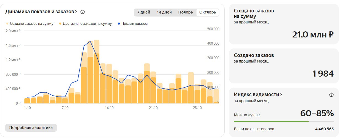Click the green visibility index progress bar
340x138 pixels.
271,121
